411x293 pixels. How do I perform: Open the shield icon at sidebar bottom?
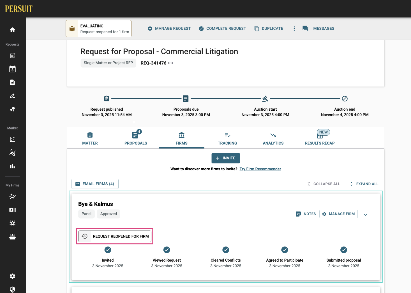click(12, 289)
